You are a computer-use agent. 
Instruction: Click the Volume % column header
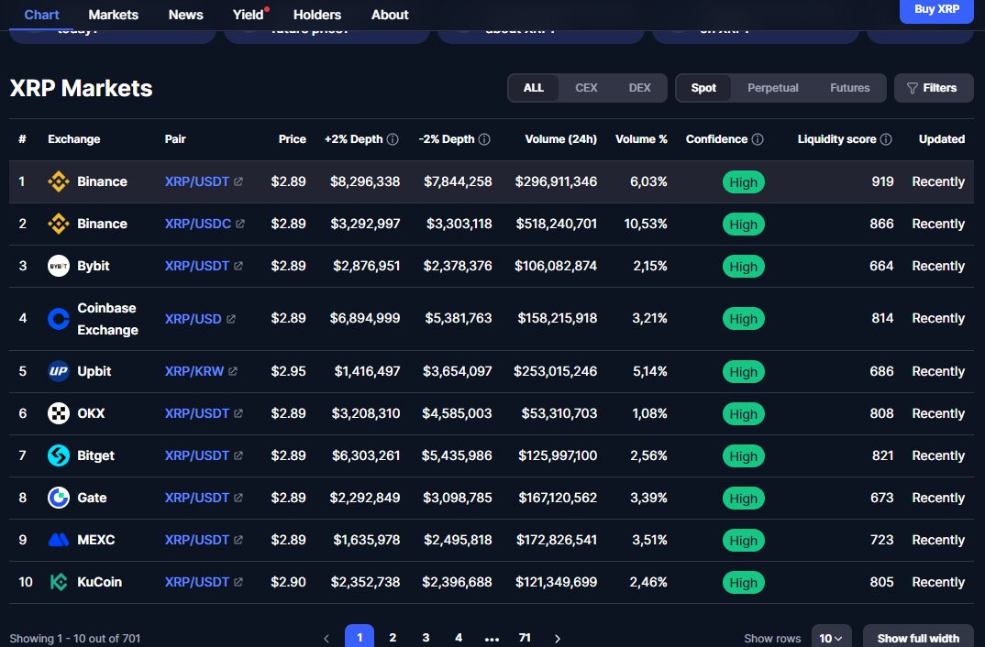click(x=641, y=139)
